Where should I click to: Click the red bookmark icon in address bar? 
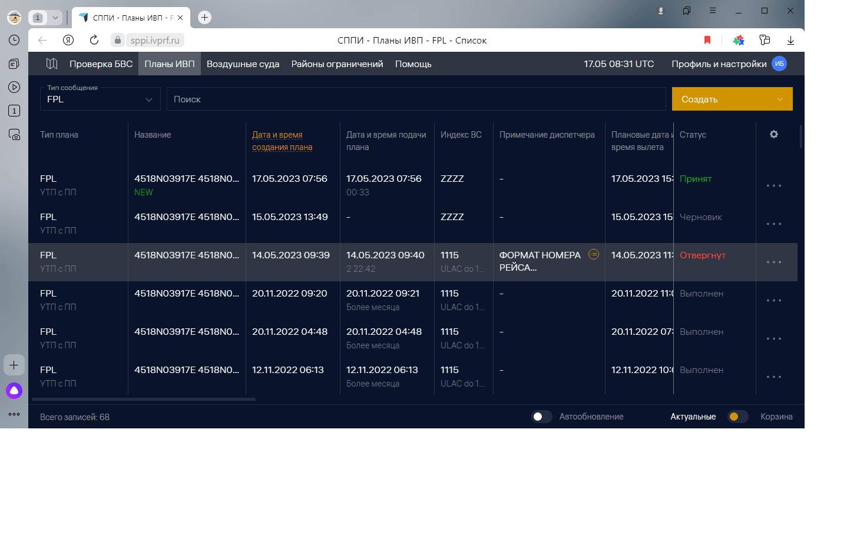pyautogui.click(x=707, y=40)
